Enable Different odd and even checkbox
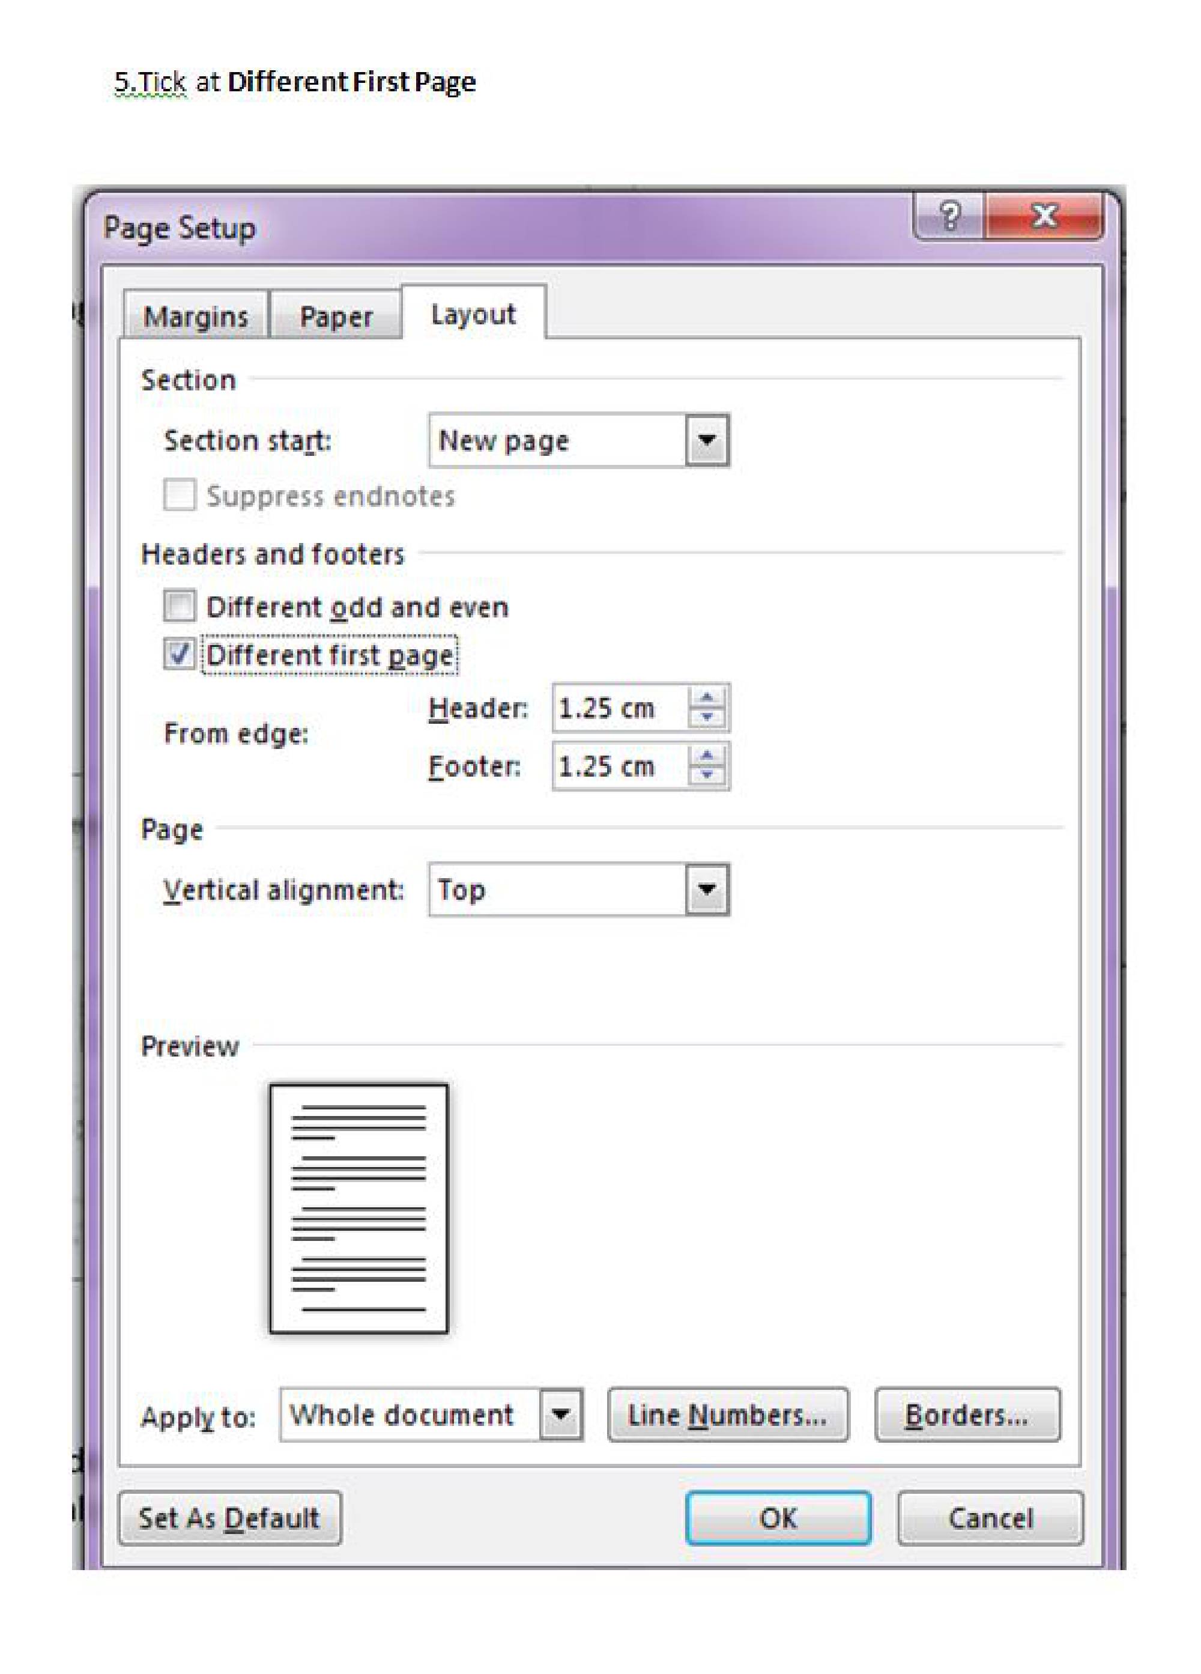 [180, 606]
